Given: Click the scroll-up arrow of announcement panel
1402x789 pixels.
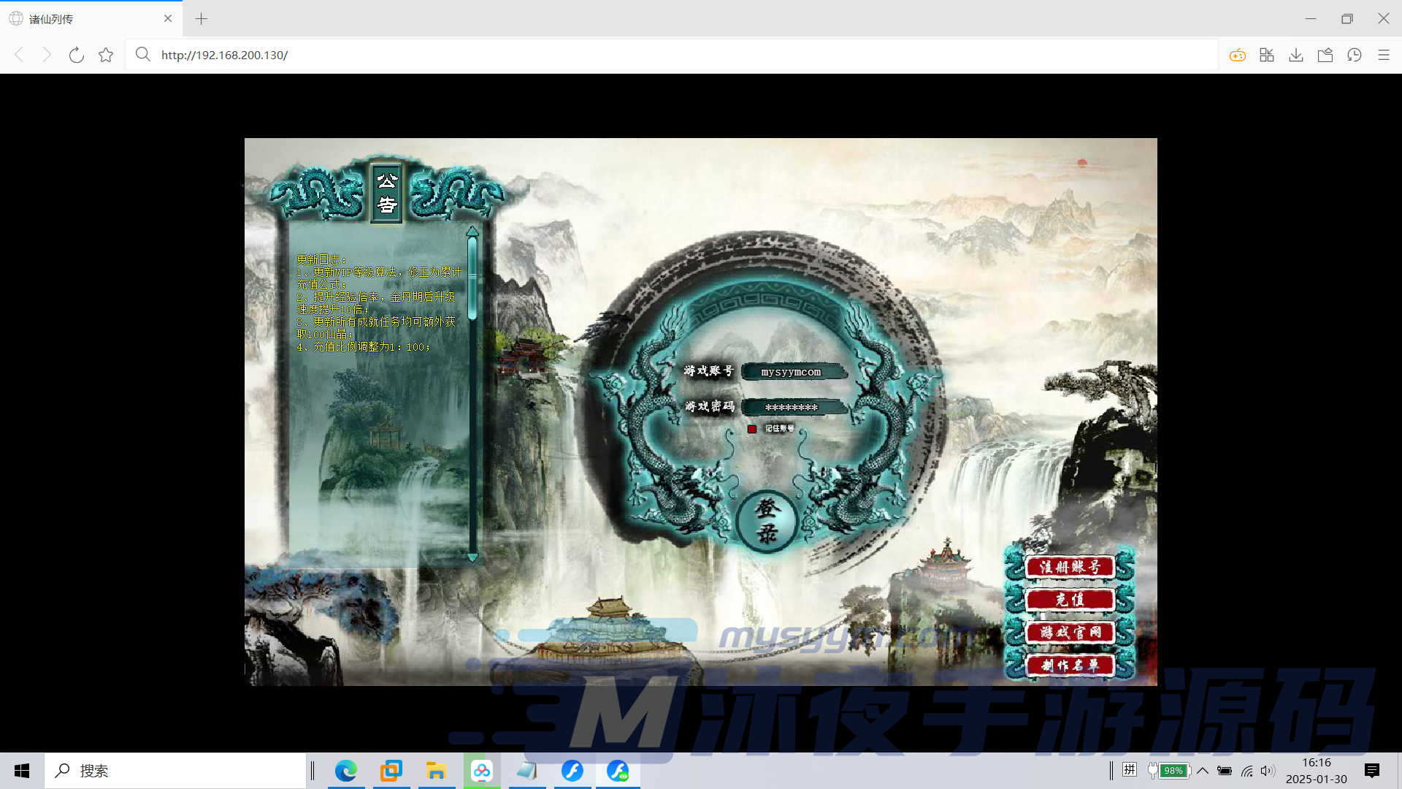Looking at the screenshot, I should pos(472,232).
